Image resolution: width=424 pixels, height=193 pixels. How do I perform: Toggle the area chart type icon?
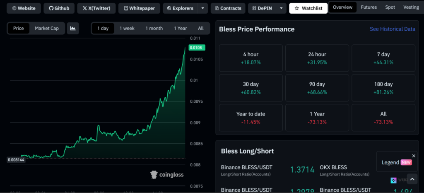[x=73, y=29]
